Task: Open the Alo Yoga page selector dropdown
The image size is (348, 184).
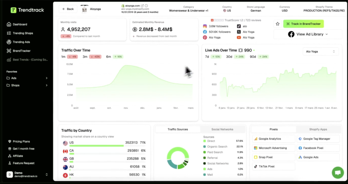Action: click(321, 52)
